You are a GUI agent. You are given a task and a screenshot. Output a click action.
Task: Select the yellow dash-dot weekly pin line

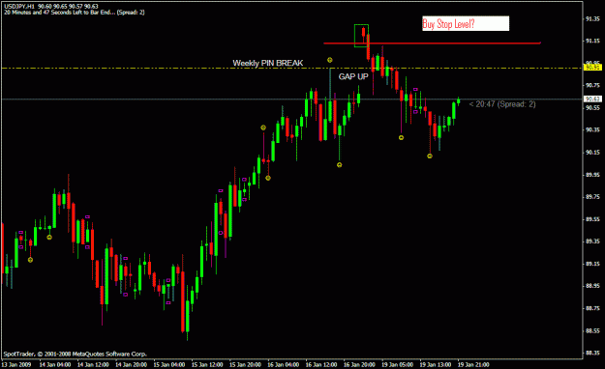(291, 69)
